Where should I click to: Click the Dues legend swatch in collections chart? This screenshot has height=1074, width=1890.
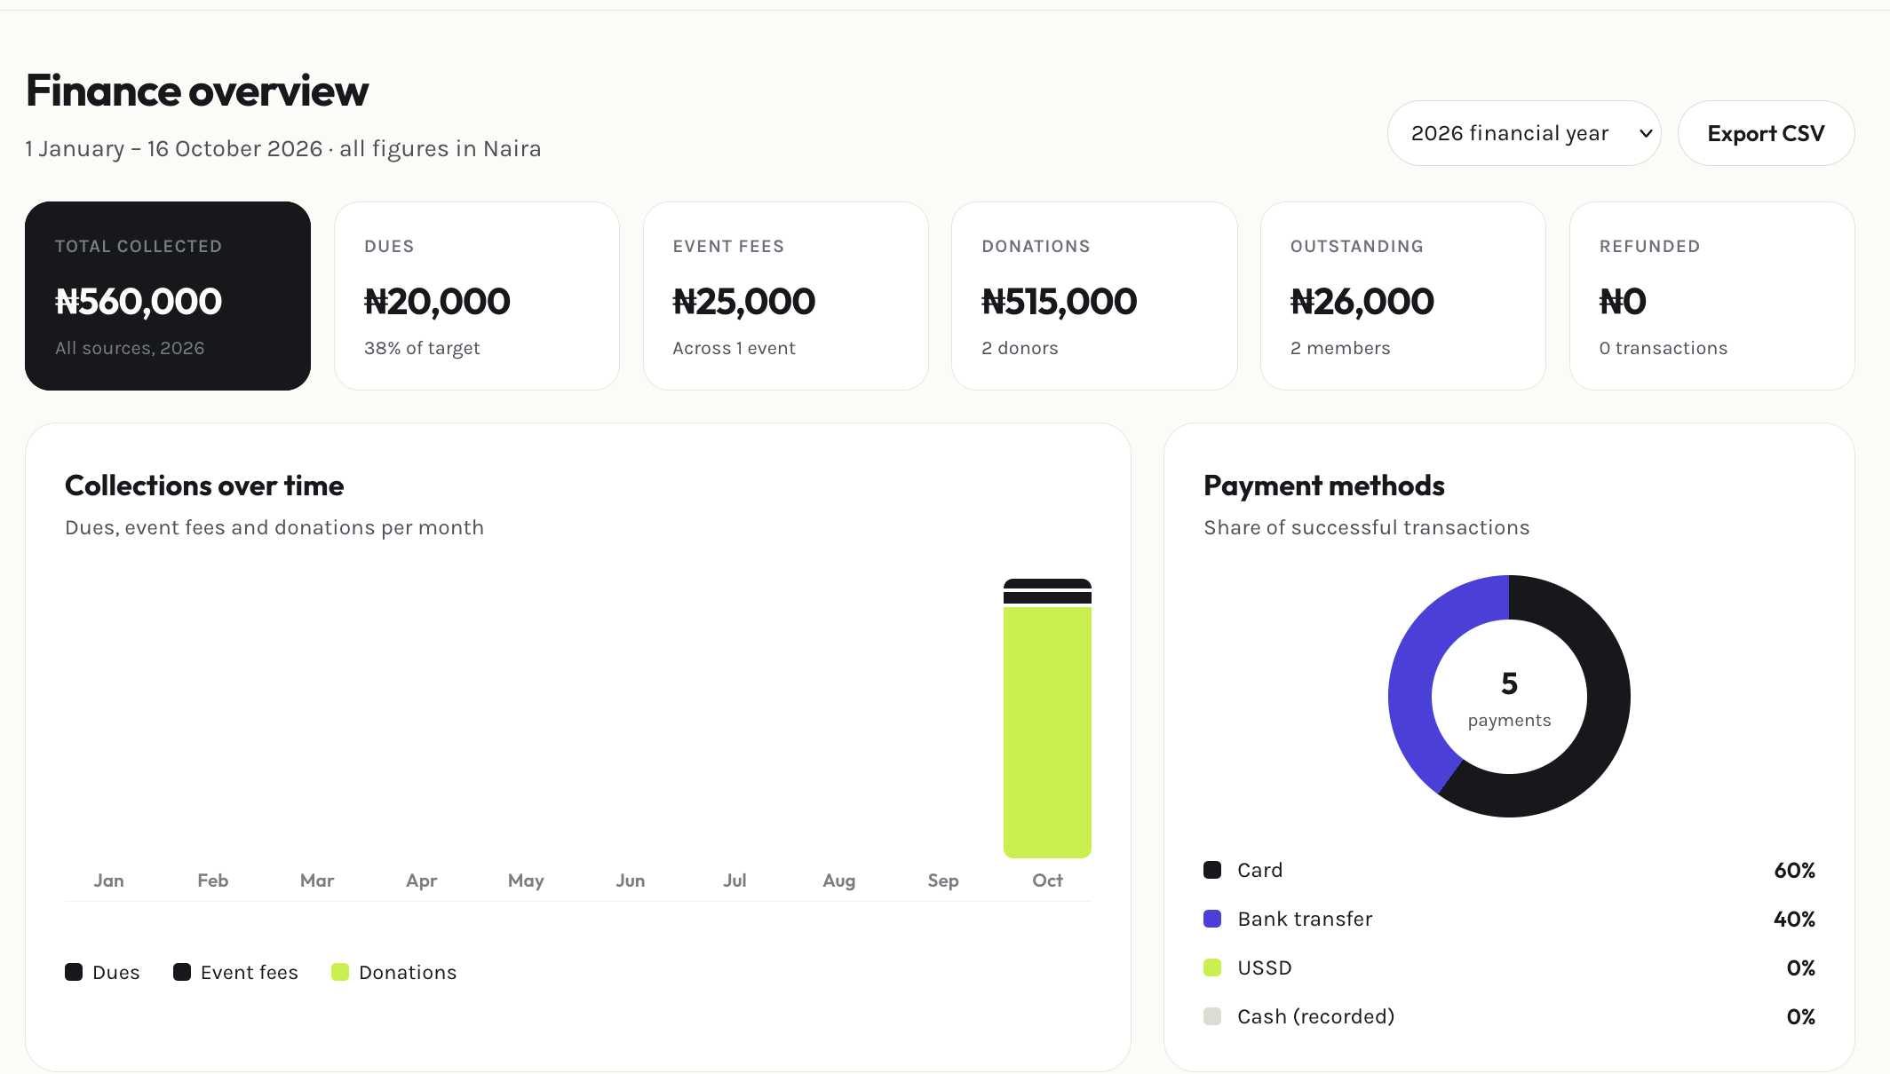pos(74,972)
